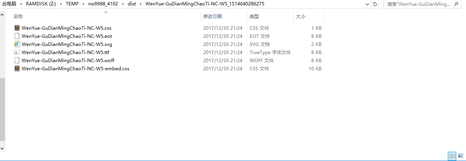This screenshot has width=466, height=161.
Task: Go to nw9988_4102 folder breadcrumb
Action: tap(105, 4)
